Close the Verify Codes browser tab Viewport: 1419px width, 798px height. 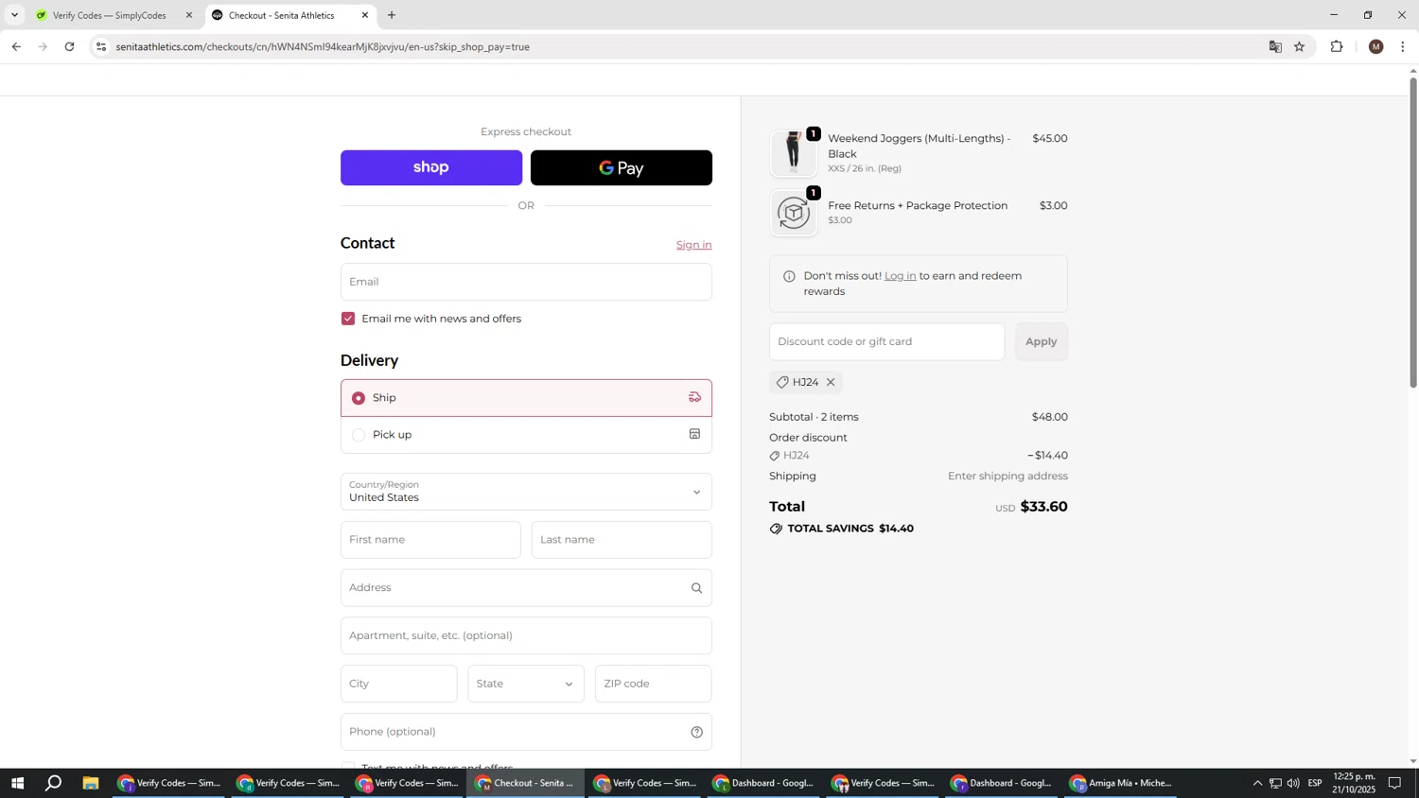(x=189, y=15)
